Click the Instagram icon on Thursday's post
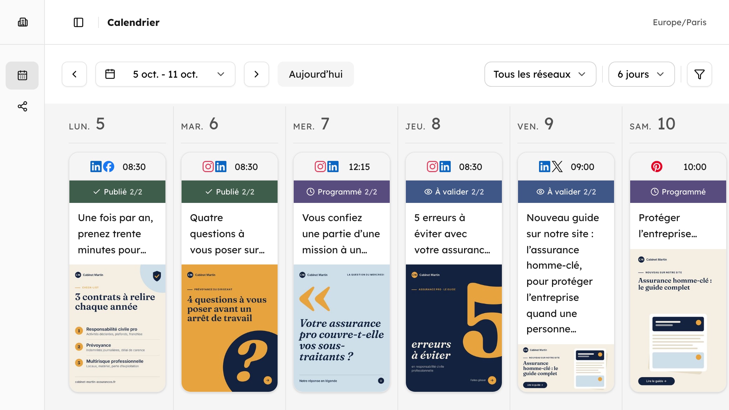729x410 pixels. [432, 167]
